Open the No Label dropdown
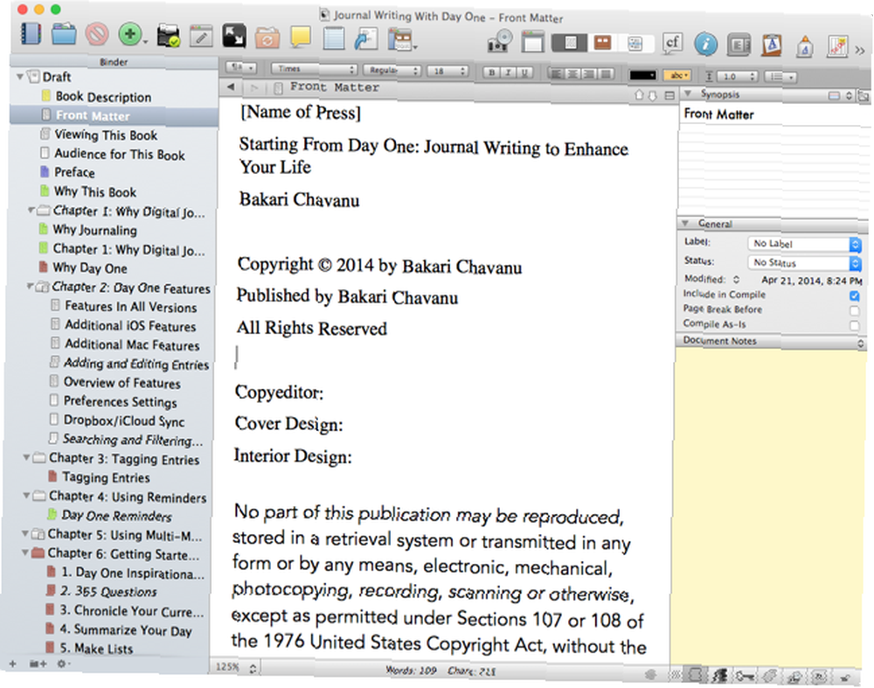The width and height of the screenshot is (874, 688). click(x=804, y=244)
